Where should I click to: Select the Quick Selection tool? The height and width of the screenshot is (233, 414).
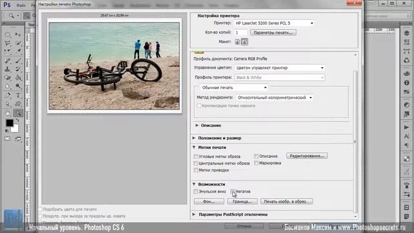(x=18, y=43)
